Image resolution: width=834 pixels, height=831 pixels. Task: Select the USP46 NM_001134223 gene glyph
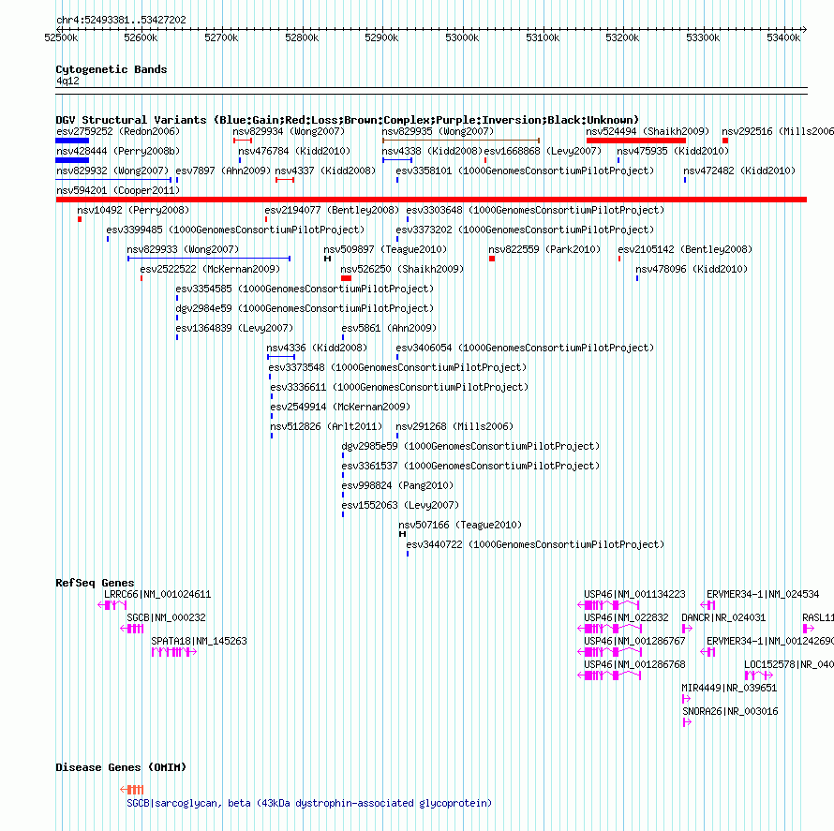(609, 605)
